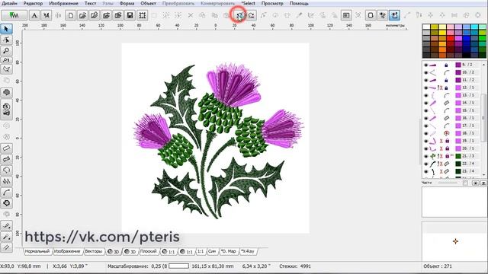Click the 'Стежки: 4991' status text
This screenshot has width=488, height=274.
click(295, 266)
